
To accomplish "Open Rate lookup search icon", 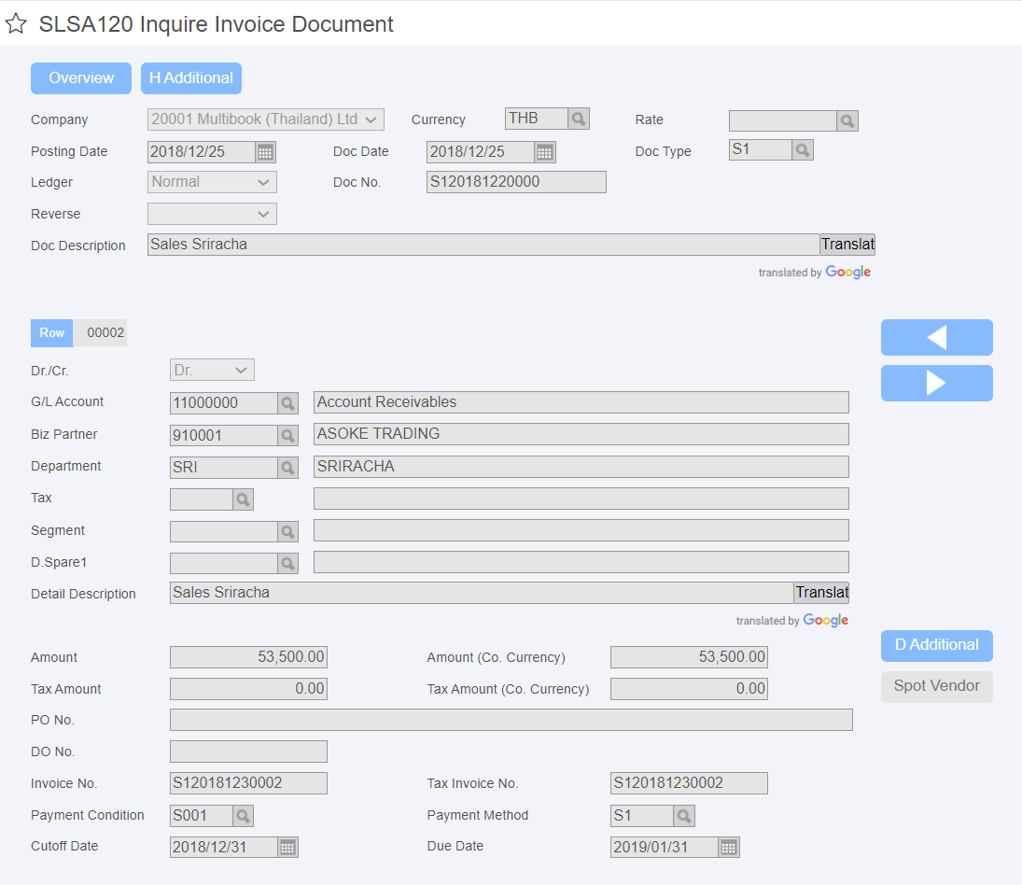I will point(847,120).
